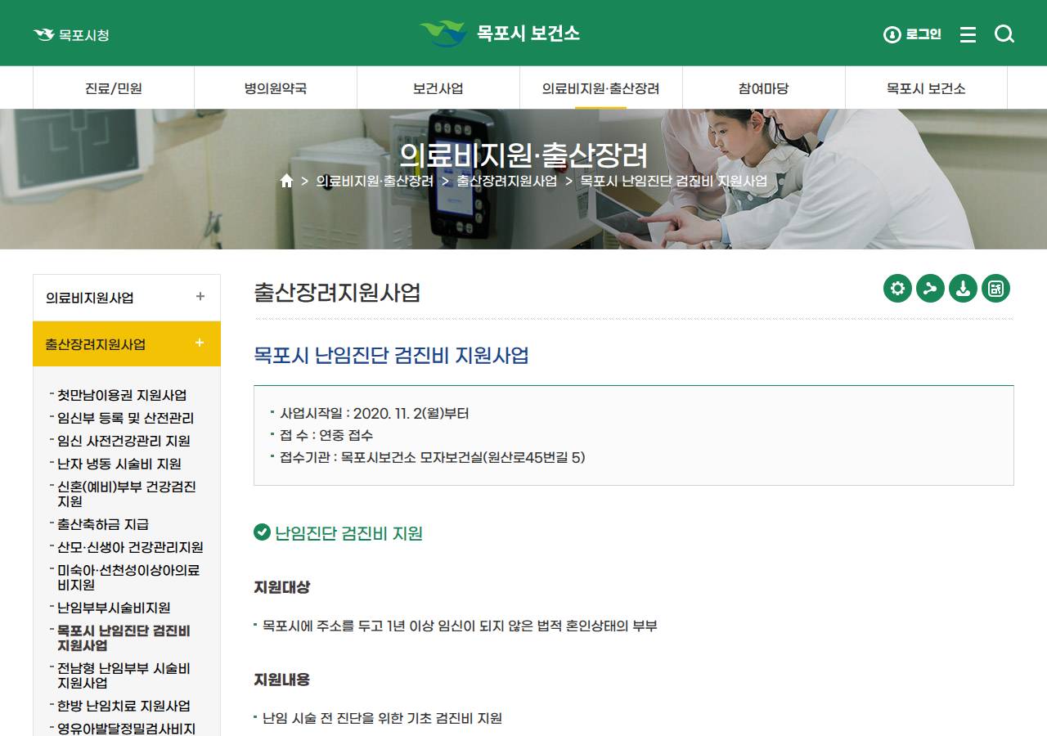
Task: Open sidebar link 임신 사전건강관리 지원
Action: point(124,441)
